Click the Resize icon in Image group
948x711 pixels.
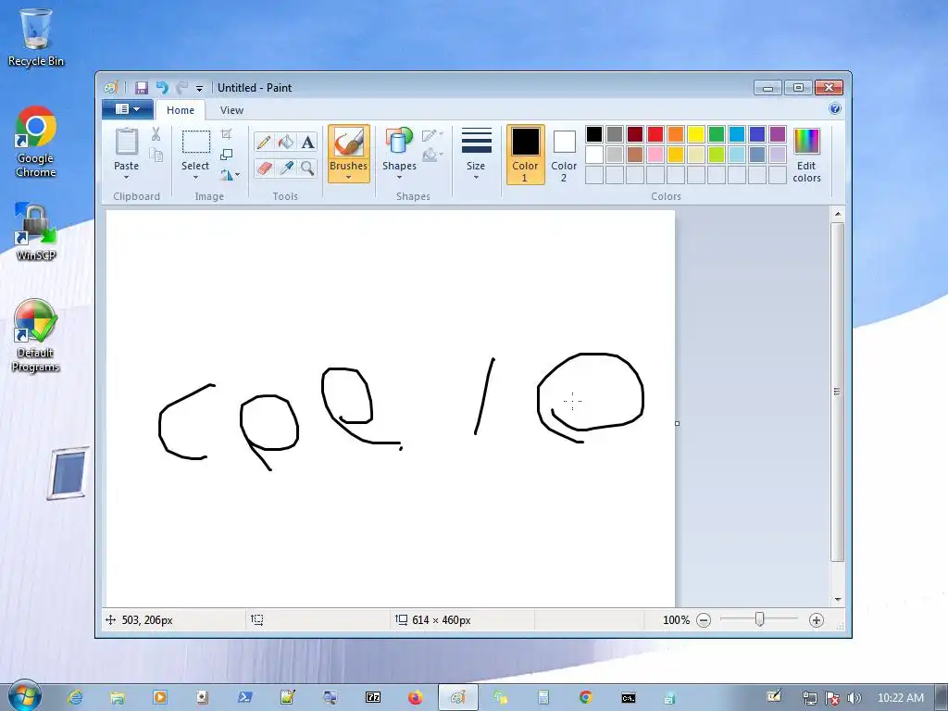point(226,155)
